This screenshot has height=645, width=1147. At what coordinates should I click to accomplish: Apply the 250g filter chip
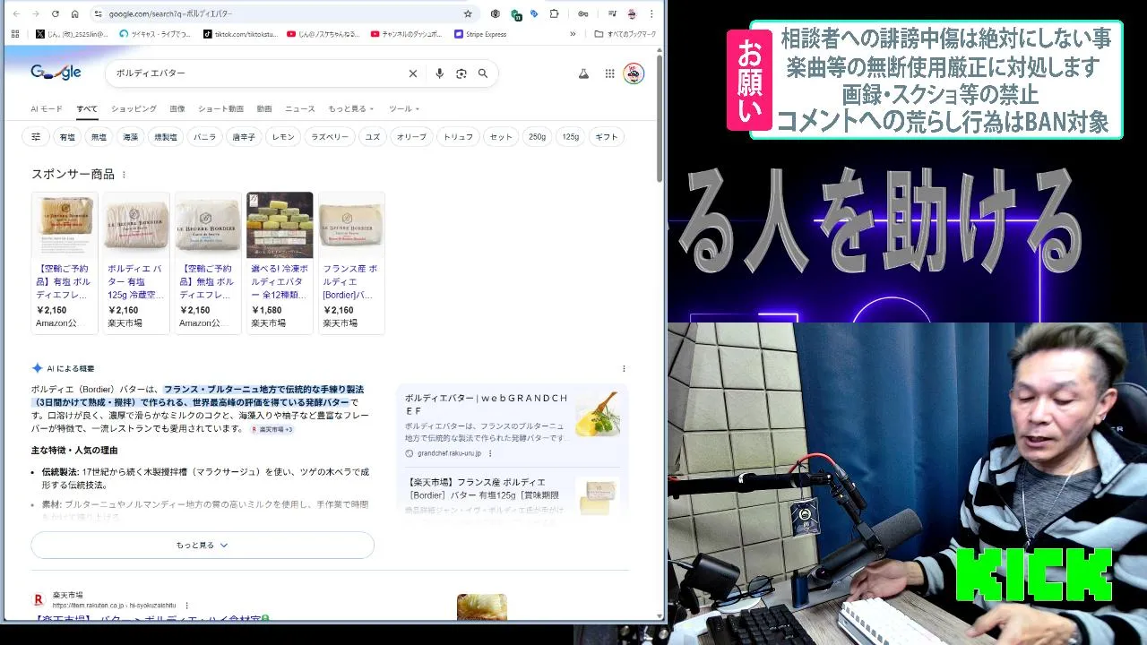point(537,137)
